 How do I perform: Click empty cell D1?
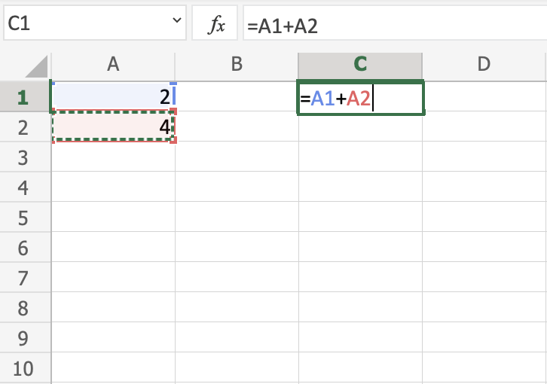click(x=484, y=97)
